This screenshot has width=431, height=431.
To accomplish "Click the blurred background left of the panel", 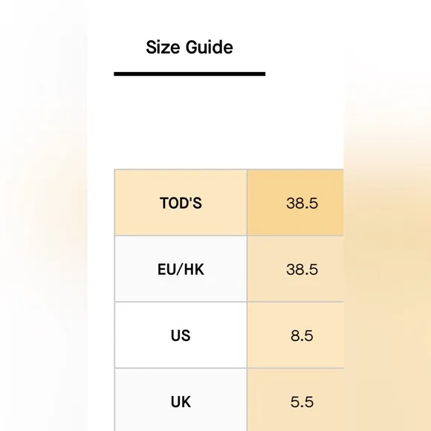I will (x=44, y=215).
